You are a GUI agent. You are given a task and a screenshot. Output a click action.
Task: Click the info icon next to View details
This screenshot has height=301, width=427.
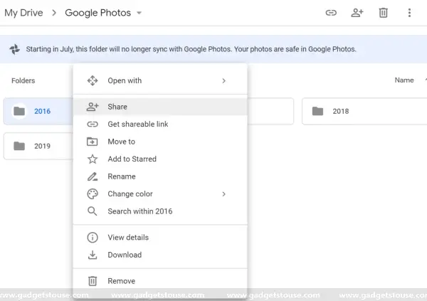click(93, 238)
